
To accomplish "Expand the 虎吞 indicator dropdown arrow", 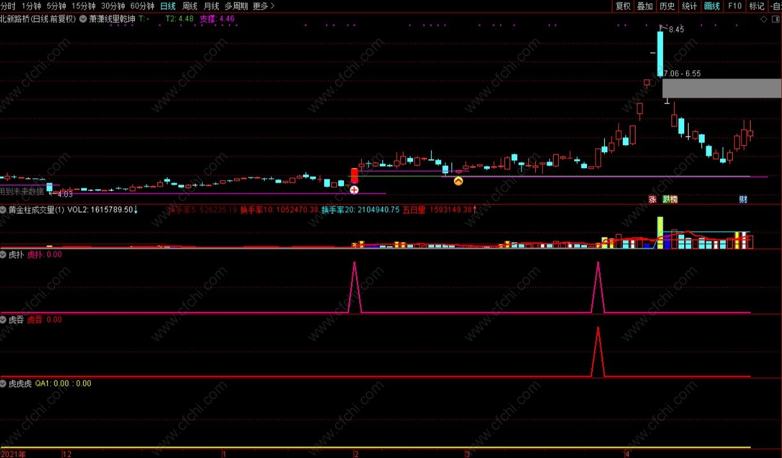I will 4,319.
